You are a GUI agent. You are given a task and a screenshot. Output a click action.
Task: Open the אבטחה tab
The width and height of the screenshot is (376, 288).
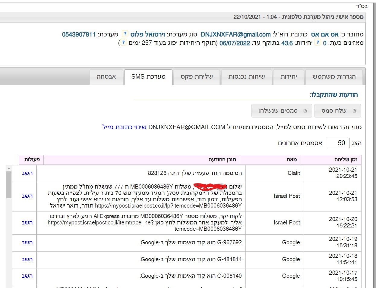point(106,77)
